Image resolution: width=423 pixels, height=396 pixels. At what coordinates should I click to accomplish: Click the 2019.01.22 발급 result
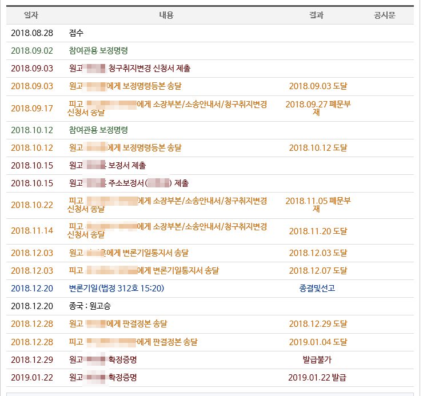pyautogui.click(x=317, y=378)
